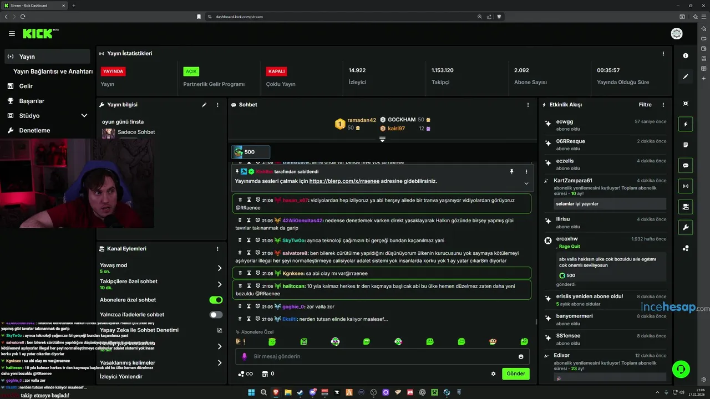Screen dimensions: 710x399
Task: Click ramadan42 in gift leaderboard
Action: 362,120
